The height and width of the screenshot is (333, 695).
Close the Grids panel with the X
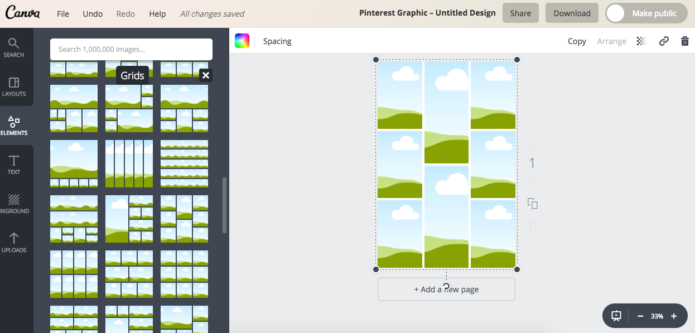206,75
